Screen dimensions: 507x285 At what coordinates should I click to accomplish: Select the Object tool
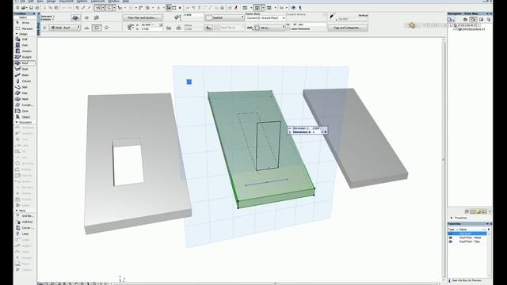(x=25, y=117)
